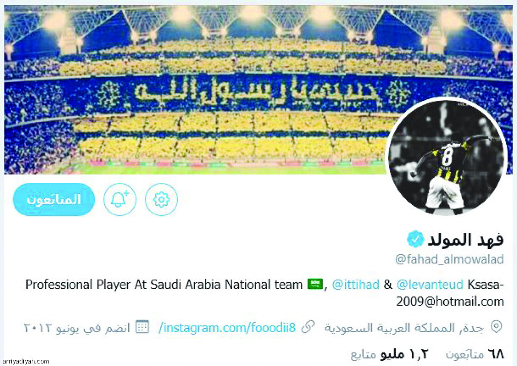Image resolution: width=517 pixels, height=366 pixels.
Task: Click the انضم في يونيو ٢٠١٢ joined date
Action: tap(77, 328)
